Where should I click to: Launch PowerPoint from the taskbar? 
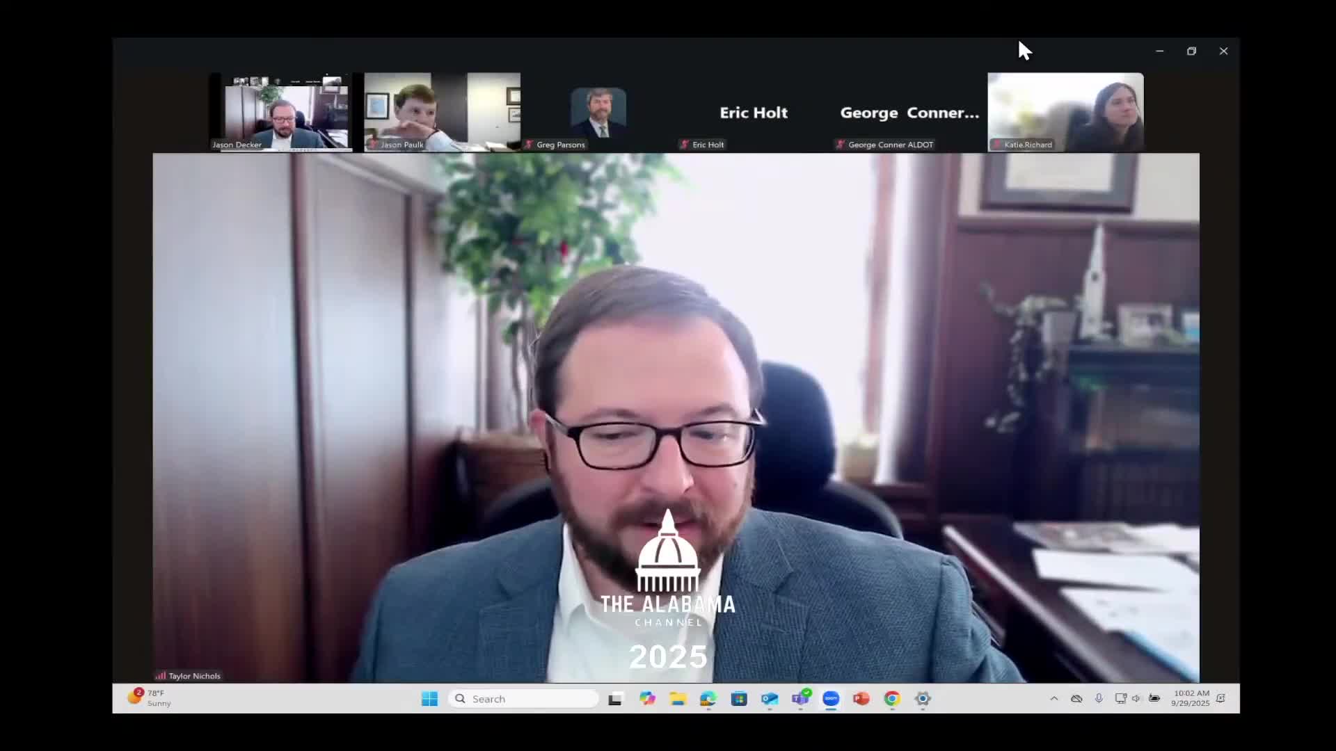point(861,699)
